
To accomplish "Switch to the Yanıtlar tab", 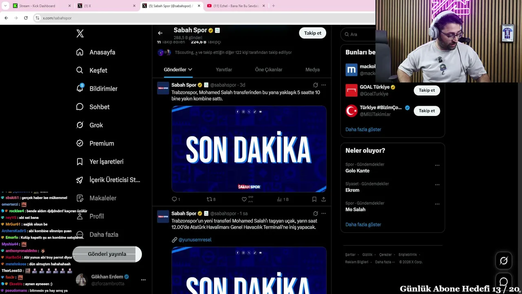I will [224, 69].
